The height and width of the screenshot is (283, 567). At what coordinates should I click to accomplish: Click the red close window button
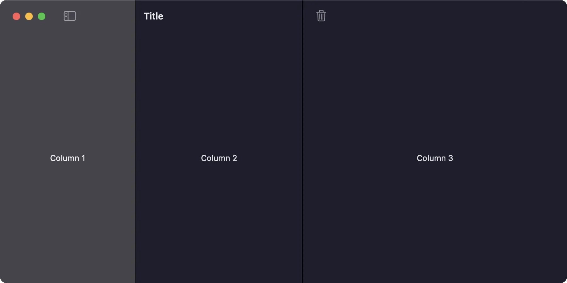coord(16,16)
